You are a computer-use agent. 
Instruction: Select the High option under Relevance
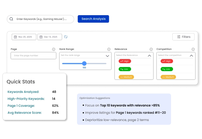pyautogui.click(x=125, y=61)
